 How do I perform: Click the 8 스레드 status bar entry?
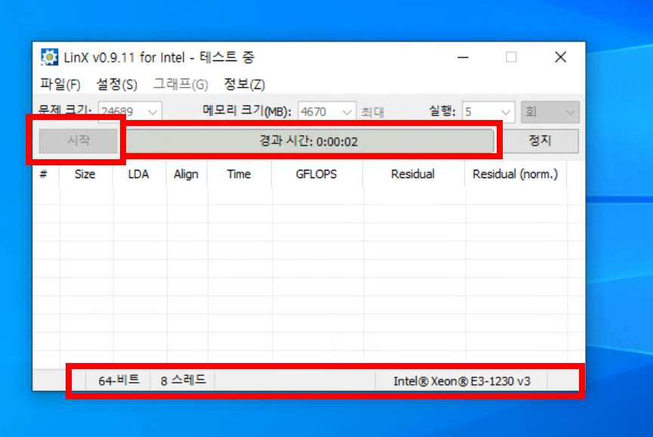[183, 380]
